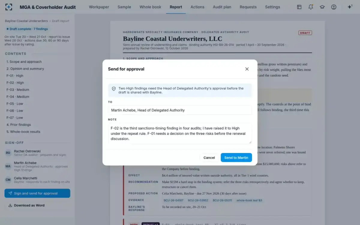Image resolution: width=360 pixels, height=225 pixels.
Task: Click Rachel Ostrowski RO avatar
Action: (8, 153)
